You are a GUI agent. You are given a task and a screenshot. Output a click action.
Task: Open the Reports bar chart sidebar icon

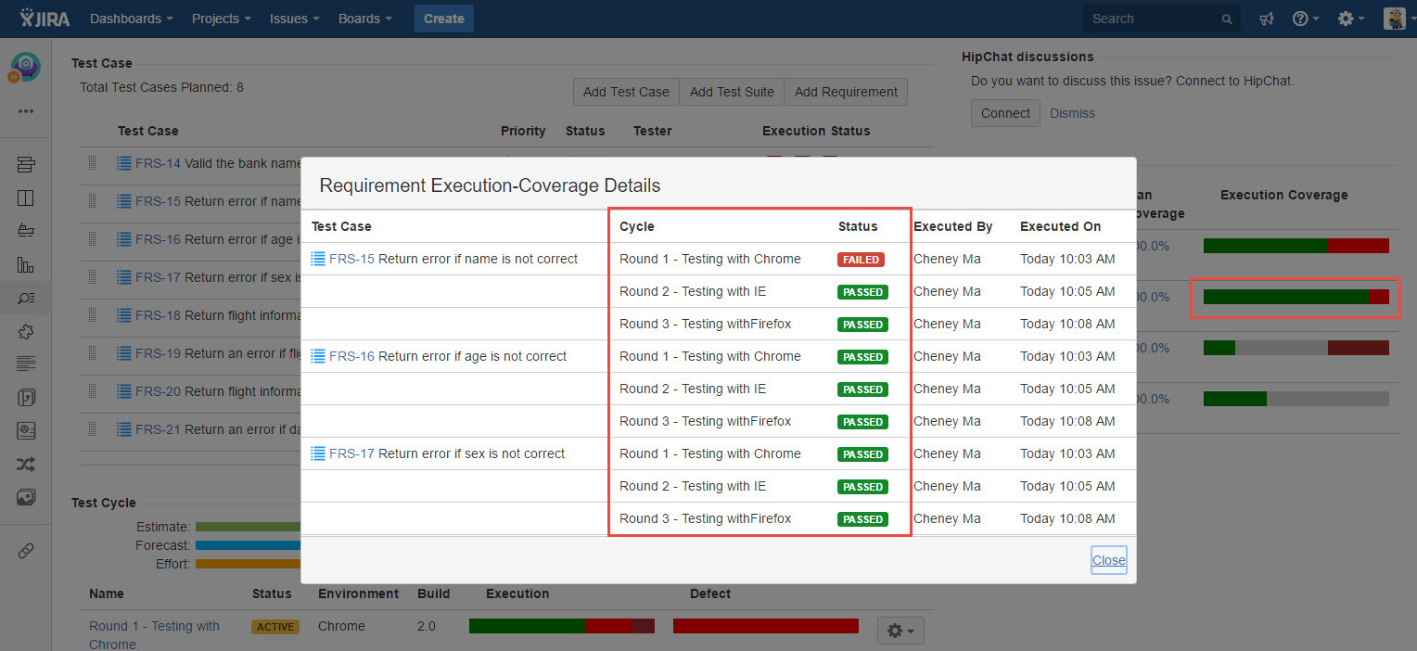26,264
